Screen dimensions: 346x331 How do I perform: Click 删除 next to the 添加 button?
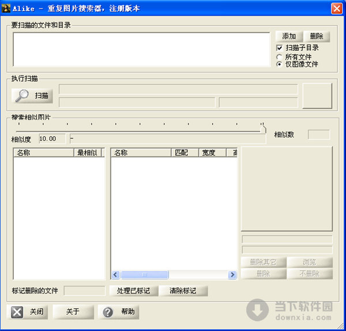tap(317, 36)
